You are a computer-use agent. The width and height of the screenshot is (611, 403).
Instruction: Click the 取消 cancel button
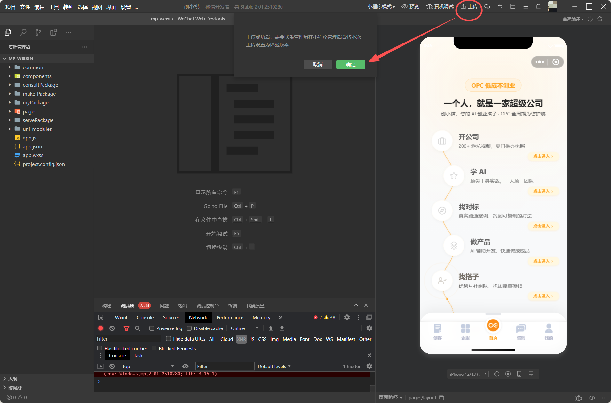(318, 65)
